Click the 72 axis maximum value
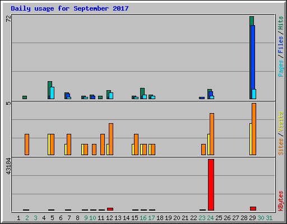The width and height of the screenshot is (287, 224). coord(8,18)
